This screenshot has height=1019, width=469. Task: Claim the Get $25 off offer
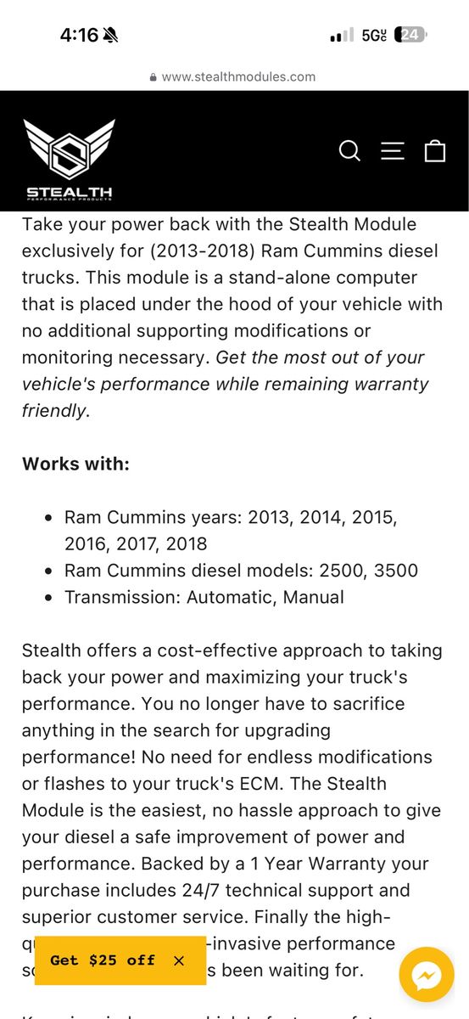[103, 960]
